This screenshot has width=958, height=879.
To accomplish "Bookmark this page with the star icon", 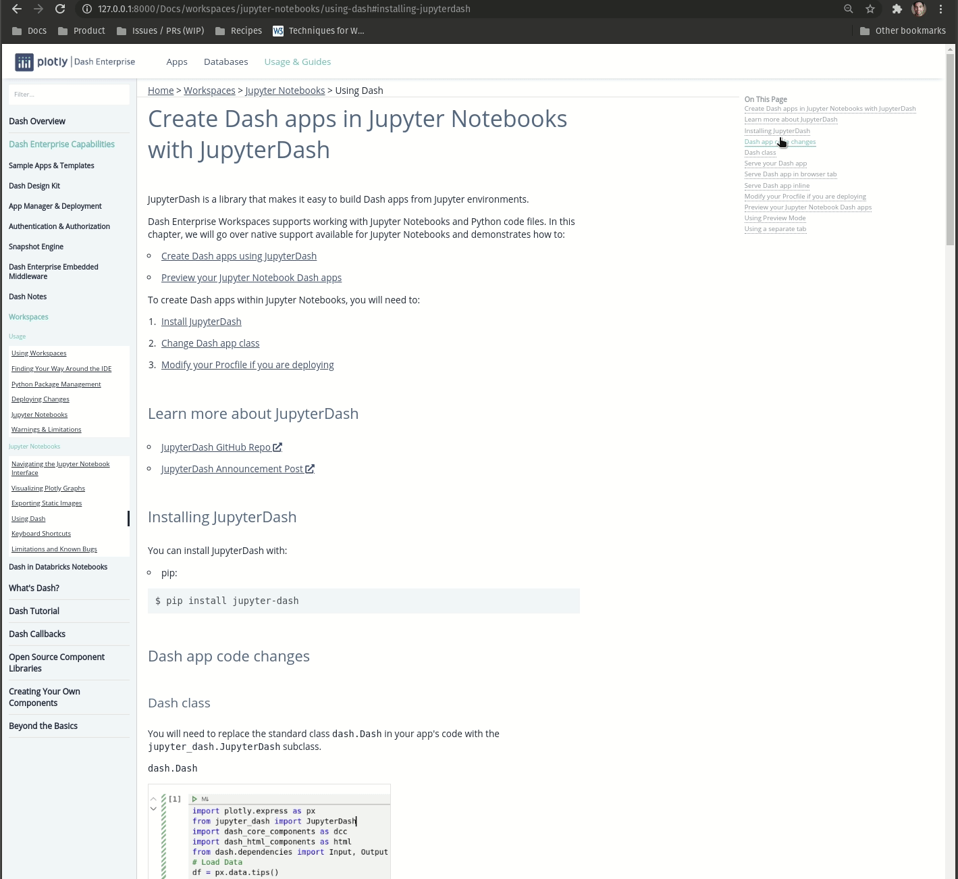I will click(870, 9).
